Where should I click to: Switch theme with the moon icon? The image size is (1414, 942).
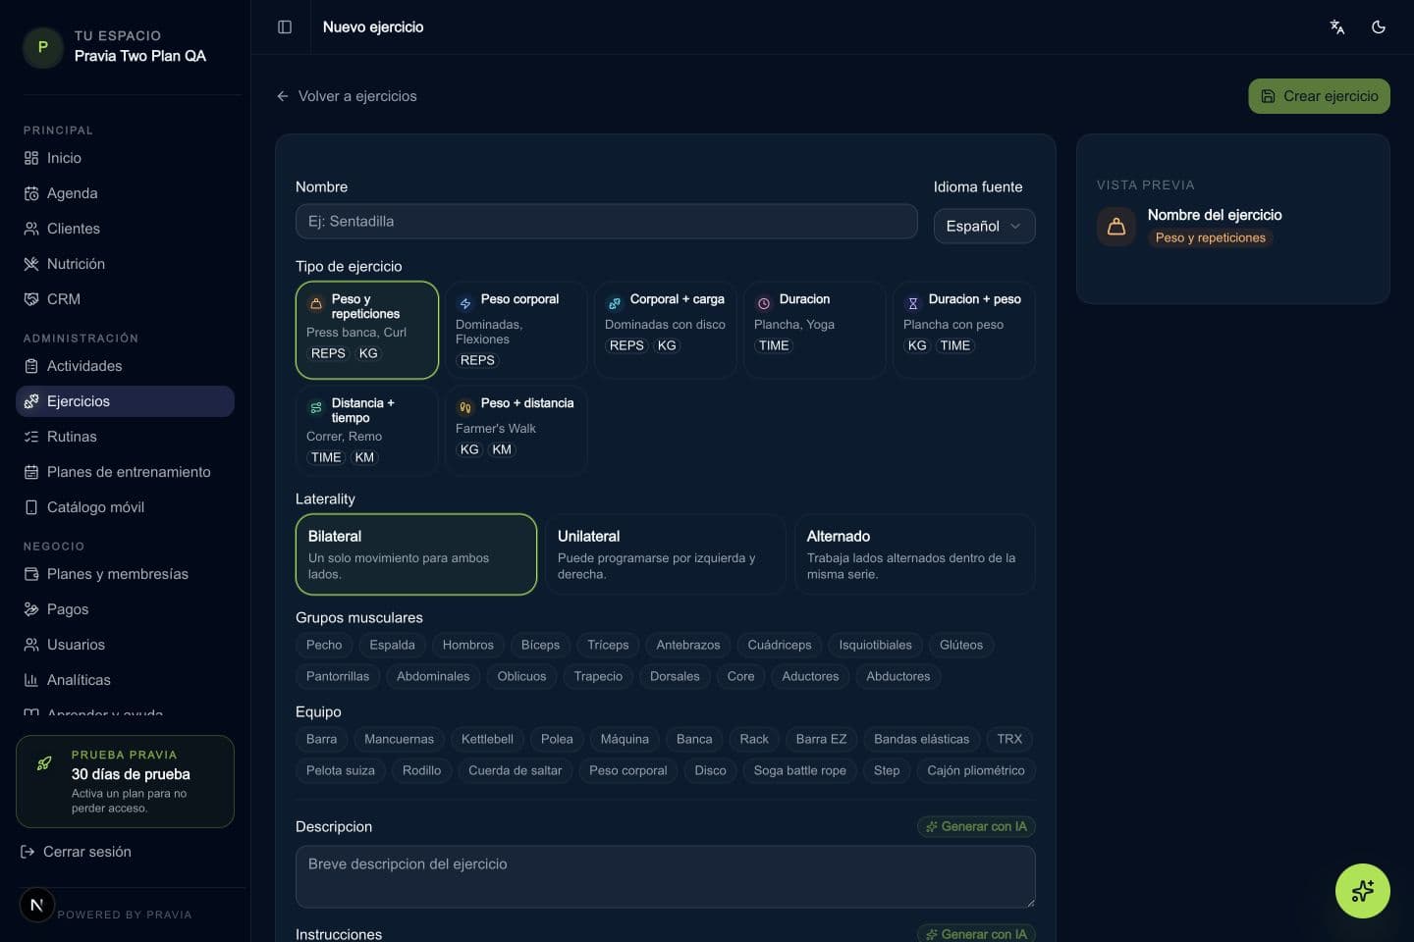tap(1379, 27)
